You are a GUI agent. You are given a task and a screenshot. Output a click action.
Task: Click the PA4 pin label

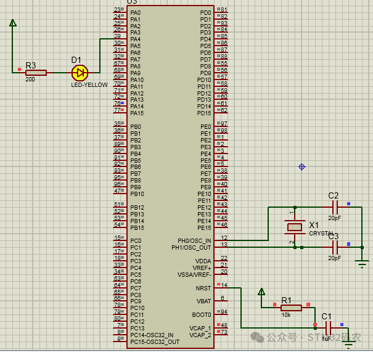coord(136,39)
